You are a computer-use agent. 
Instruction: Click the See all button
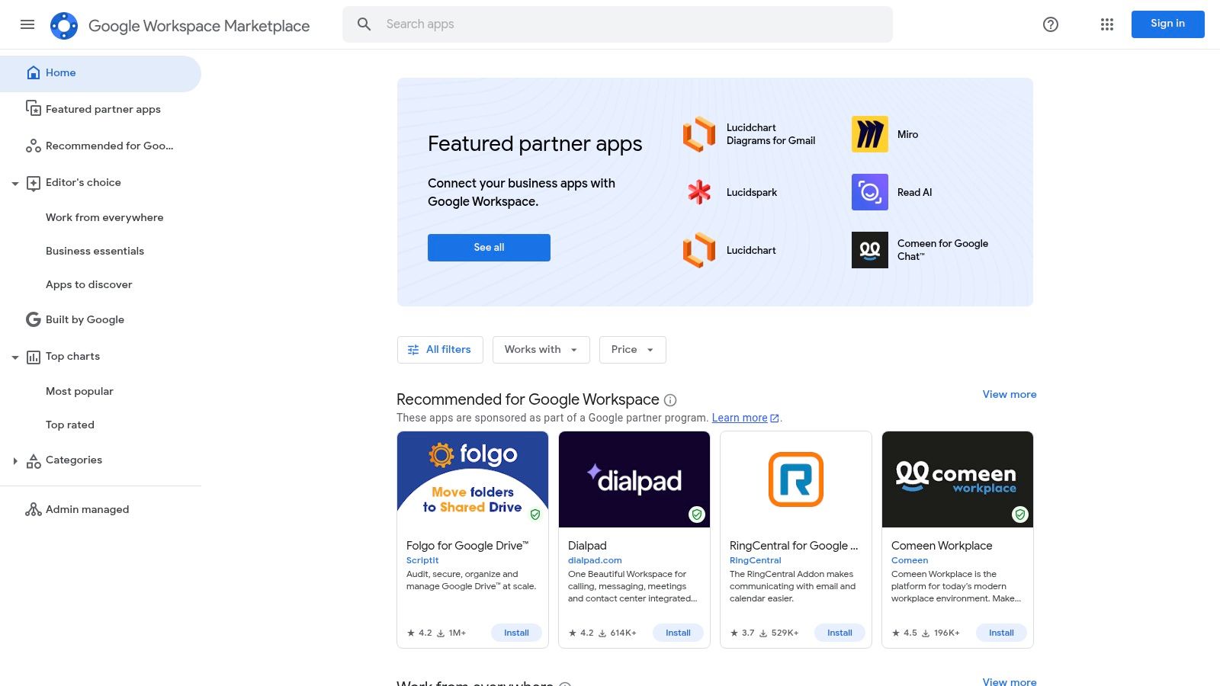click(x=489, y=248)
